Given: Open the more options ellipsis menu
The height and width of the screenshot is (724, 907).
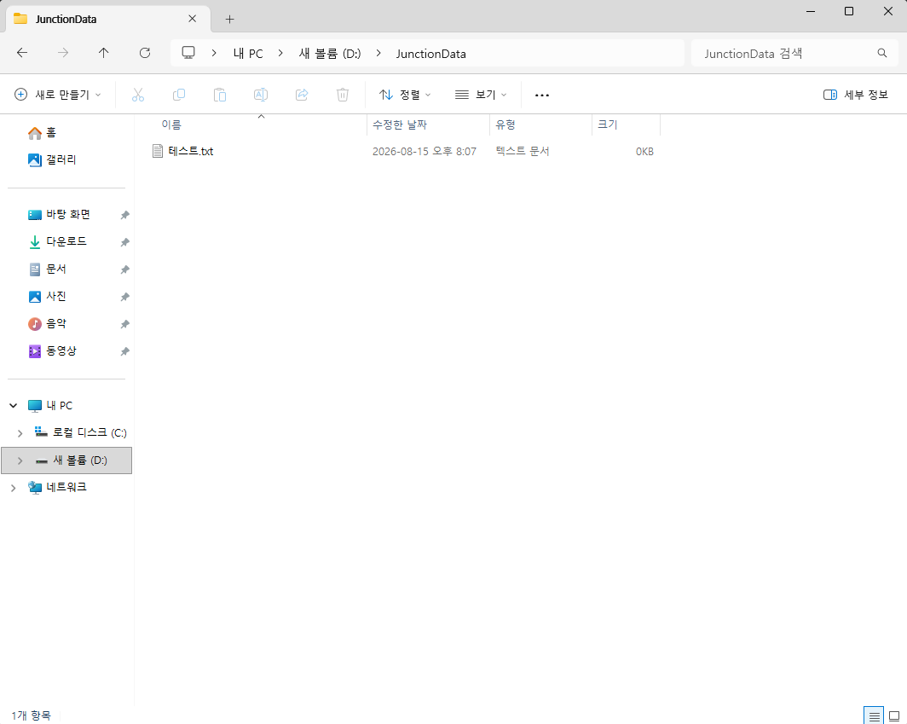Looking at the screenshot, I should (542, 95).
